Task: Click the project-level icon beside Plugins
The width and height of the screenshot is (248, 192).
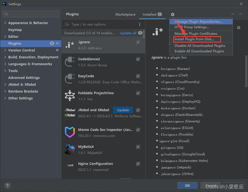Action: point(57,43)
